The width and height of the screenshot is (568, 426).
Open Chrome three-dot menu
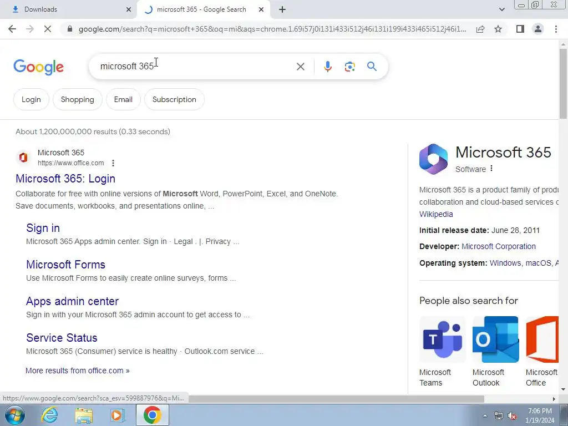pyautogui.click(x=556, y=29)
